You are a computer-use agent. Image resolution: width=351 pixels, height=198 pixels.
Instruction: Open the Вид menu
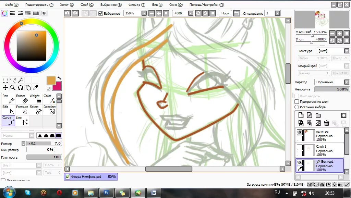tap(157, 5)
